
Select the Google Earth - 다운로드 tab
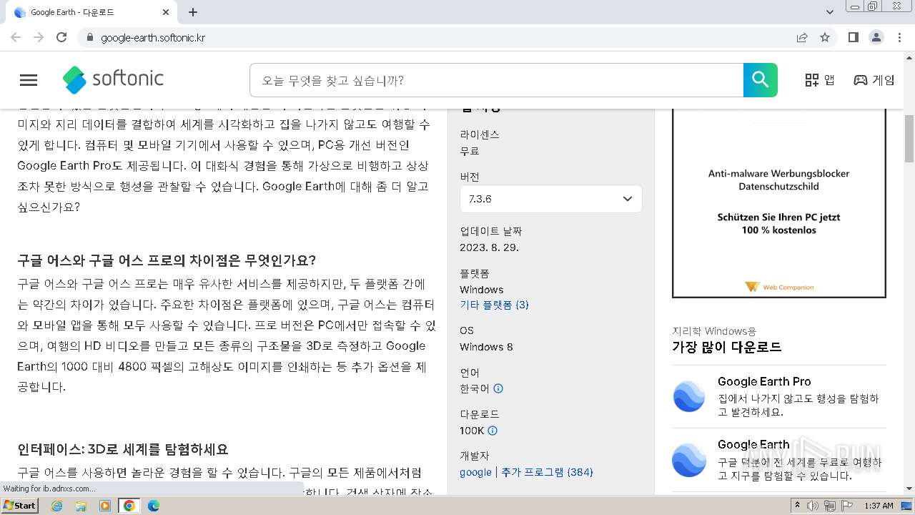(91, 12)
